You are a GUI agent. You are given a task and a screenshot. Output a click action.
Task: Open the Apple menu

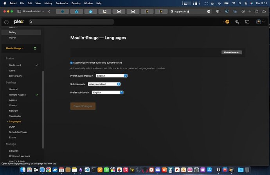(x=5, y=3)
